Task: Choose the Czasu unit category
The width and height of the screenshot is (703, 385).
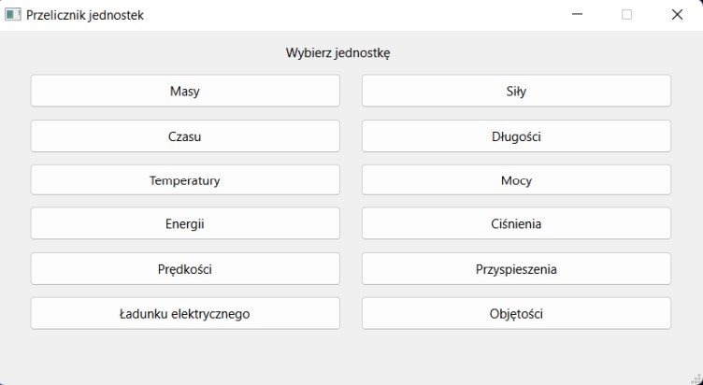Action: 185,136
